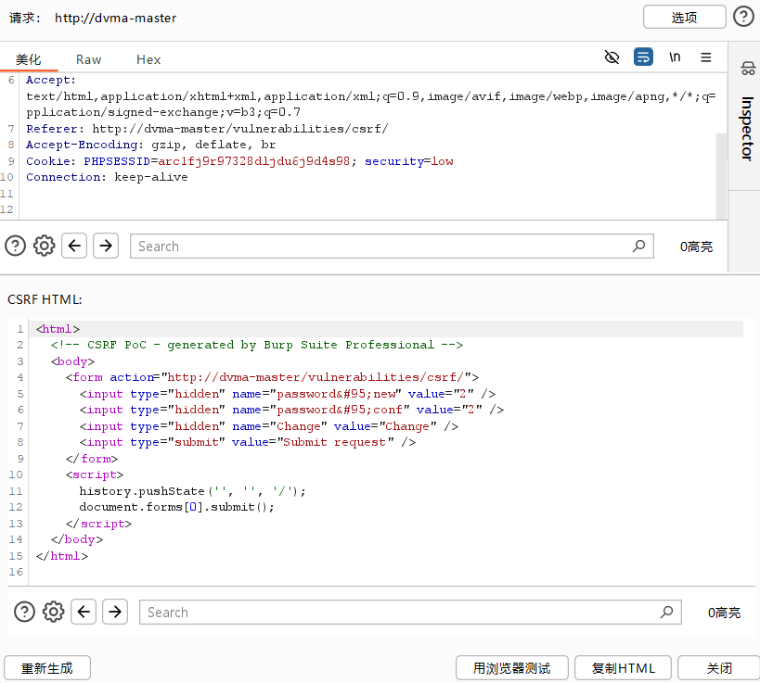
Task: Open the Inspector panel side tab
Action: [747, 129]
